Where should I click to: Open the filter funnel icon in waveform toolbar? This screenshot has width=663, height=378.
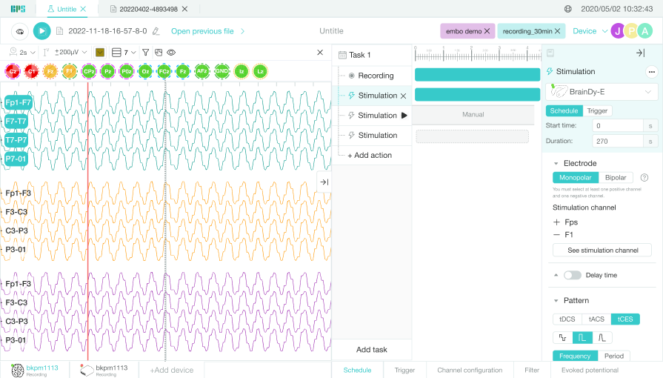point(145,53)
